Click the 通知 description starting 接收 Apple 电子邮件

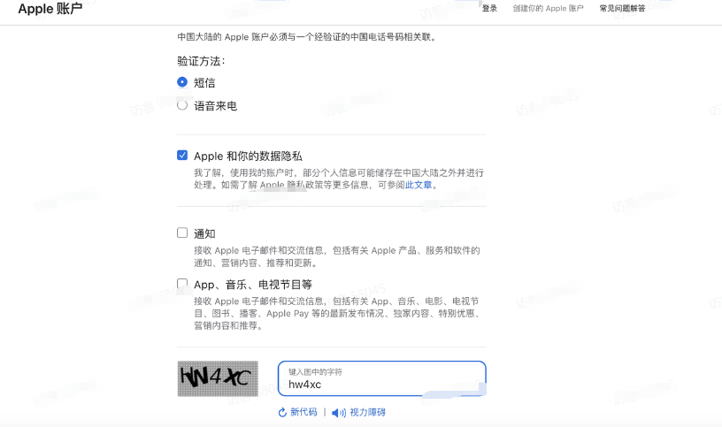click(336, 256)
